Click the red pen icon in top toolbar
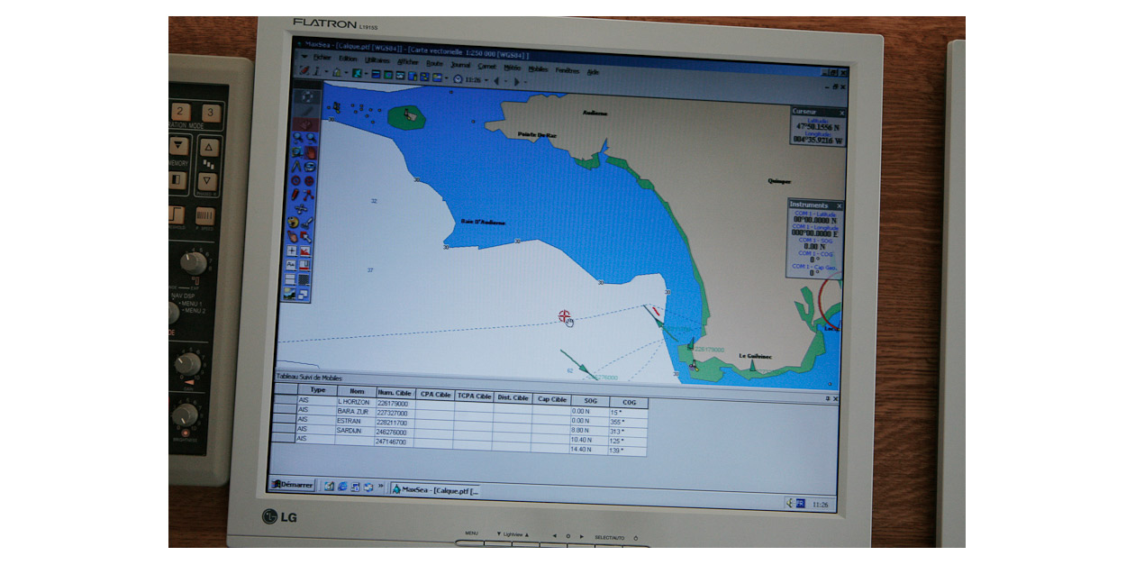The image size is (1135, 565). click(306, 70)
